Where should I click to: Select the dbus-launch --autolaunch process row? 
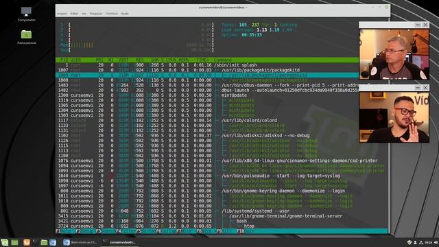(207, 90)
